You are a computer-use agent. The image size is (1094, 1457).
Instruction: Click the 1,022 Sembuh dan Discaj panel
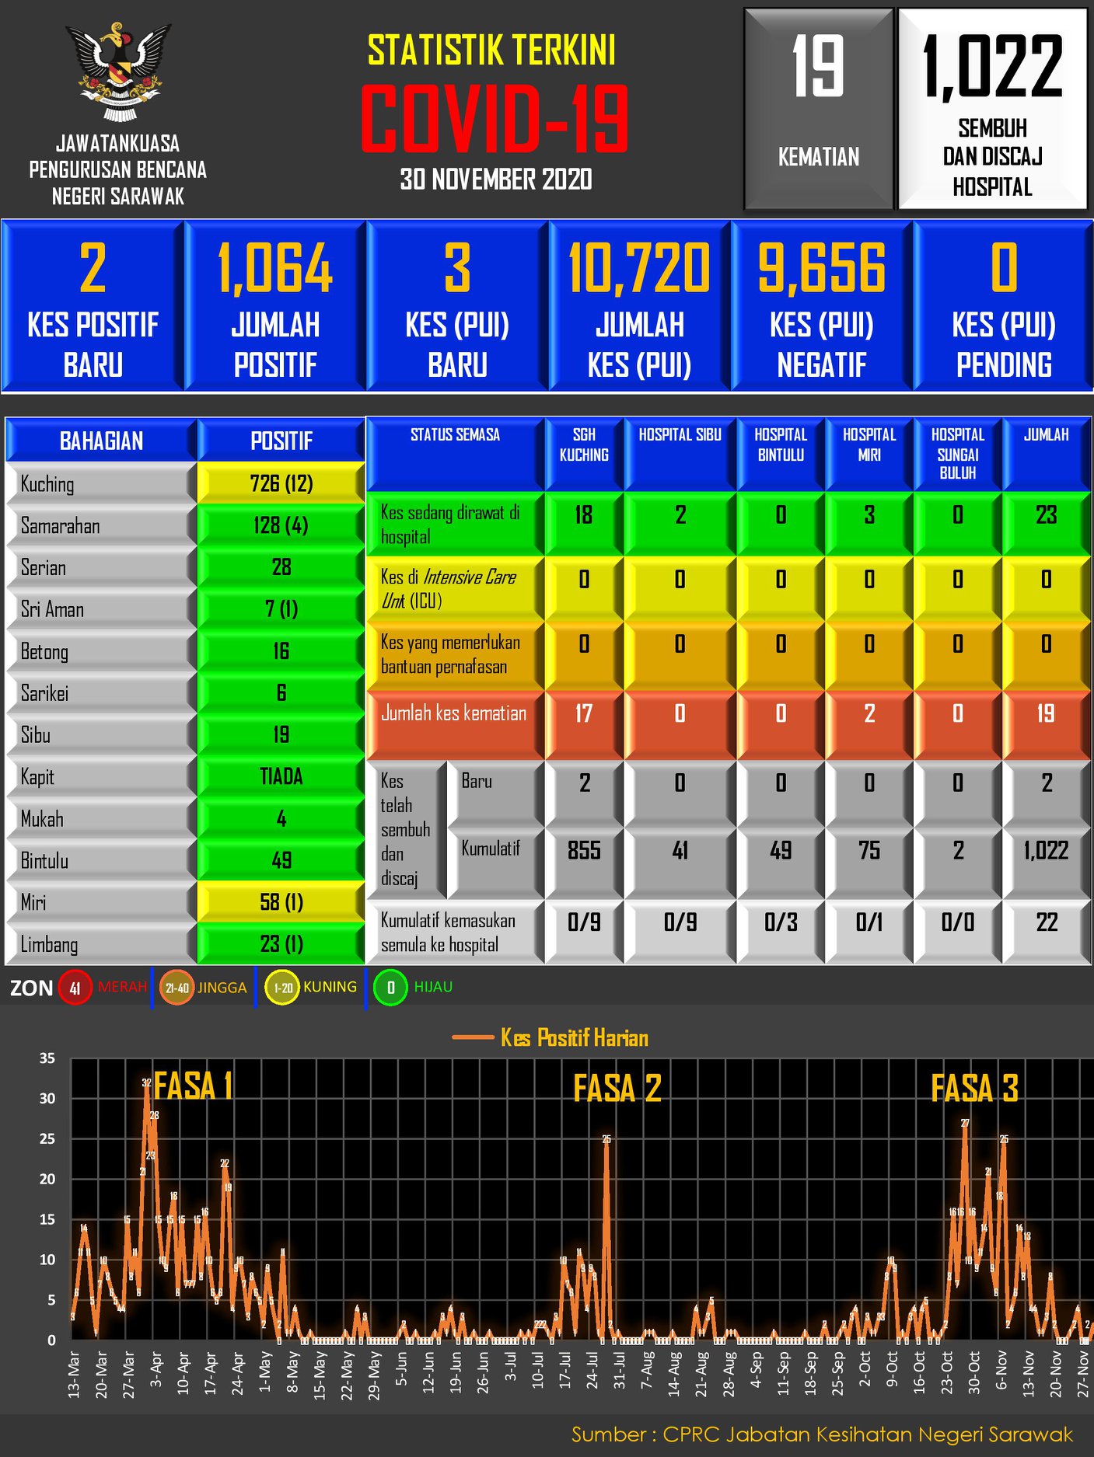(x=992, y=109)
